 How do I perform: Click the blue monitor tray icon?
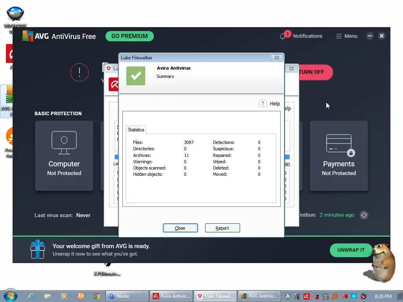(354, 296)
